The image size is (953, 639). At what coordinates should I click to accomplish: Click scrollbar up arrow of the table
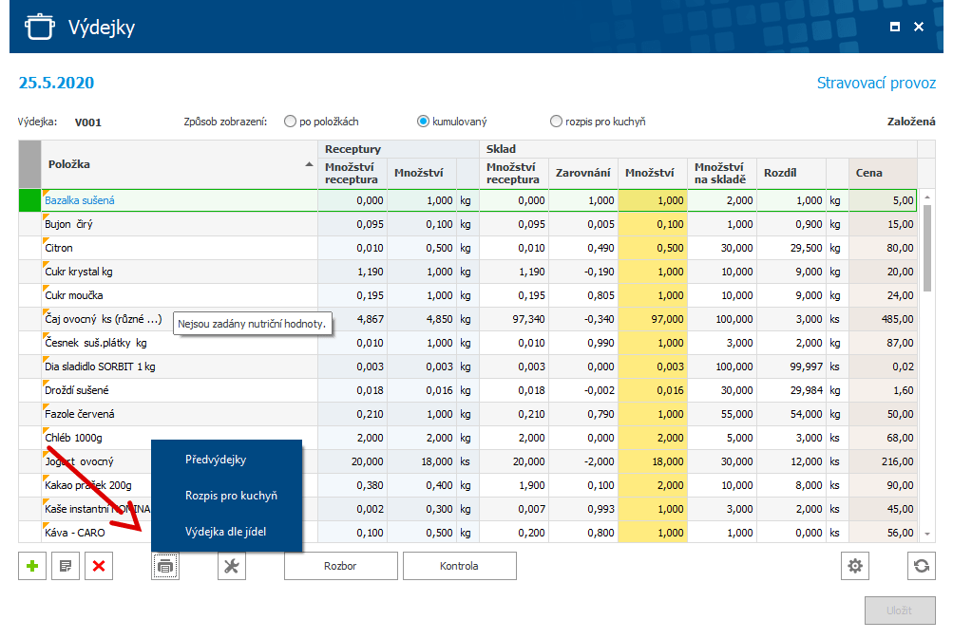coord(927,197)
